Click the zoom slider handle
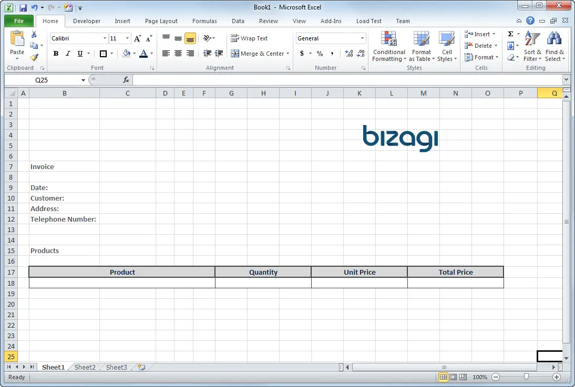This screenshot has width=575, height=387. [526, 376]
